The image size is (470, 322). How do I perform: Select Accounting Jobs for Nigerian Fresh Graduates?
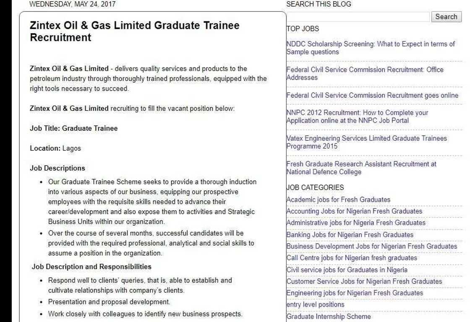[354, 211]
